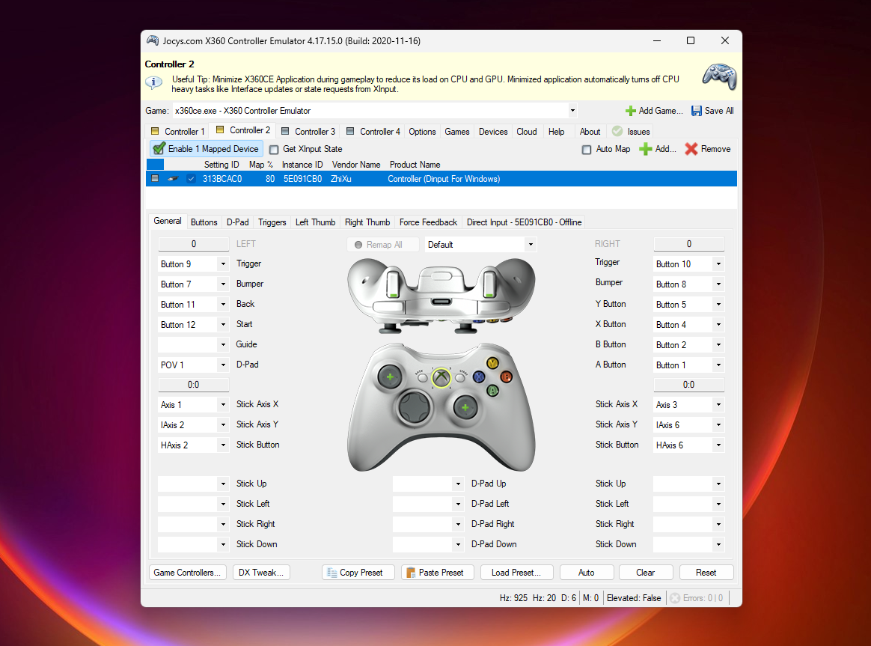Click the left stick value bar 0:0

tap(193, 384)
